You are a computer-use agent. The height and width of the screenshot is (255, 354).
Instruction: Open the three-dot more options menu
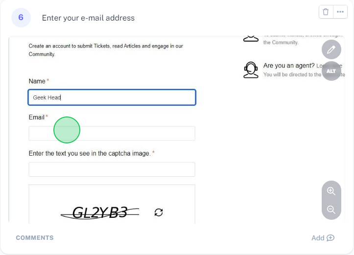(340, 12)
